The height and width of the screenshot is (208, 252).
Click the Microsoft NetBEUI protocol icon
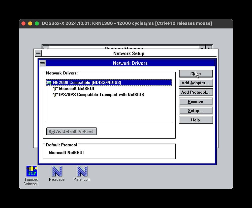click(55, 89)
